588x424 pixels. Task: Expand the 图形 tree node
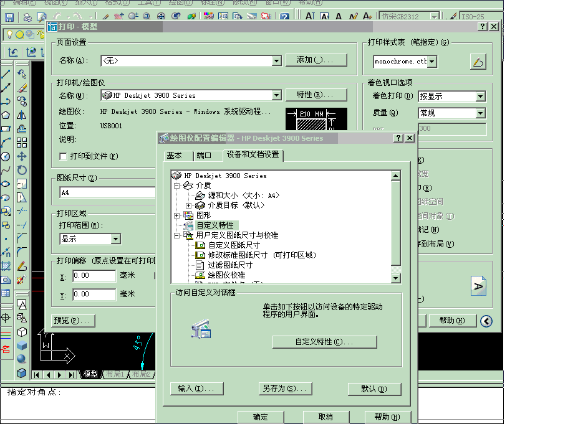point(176,215)
